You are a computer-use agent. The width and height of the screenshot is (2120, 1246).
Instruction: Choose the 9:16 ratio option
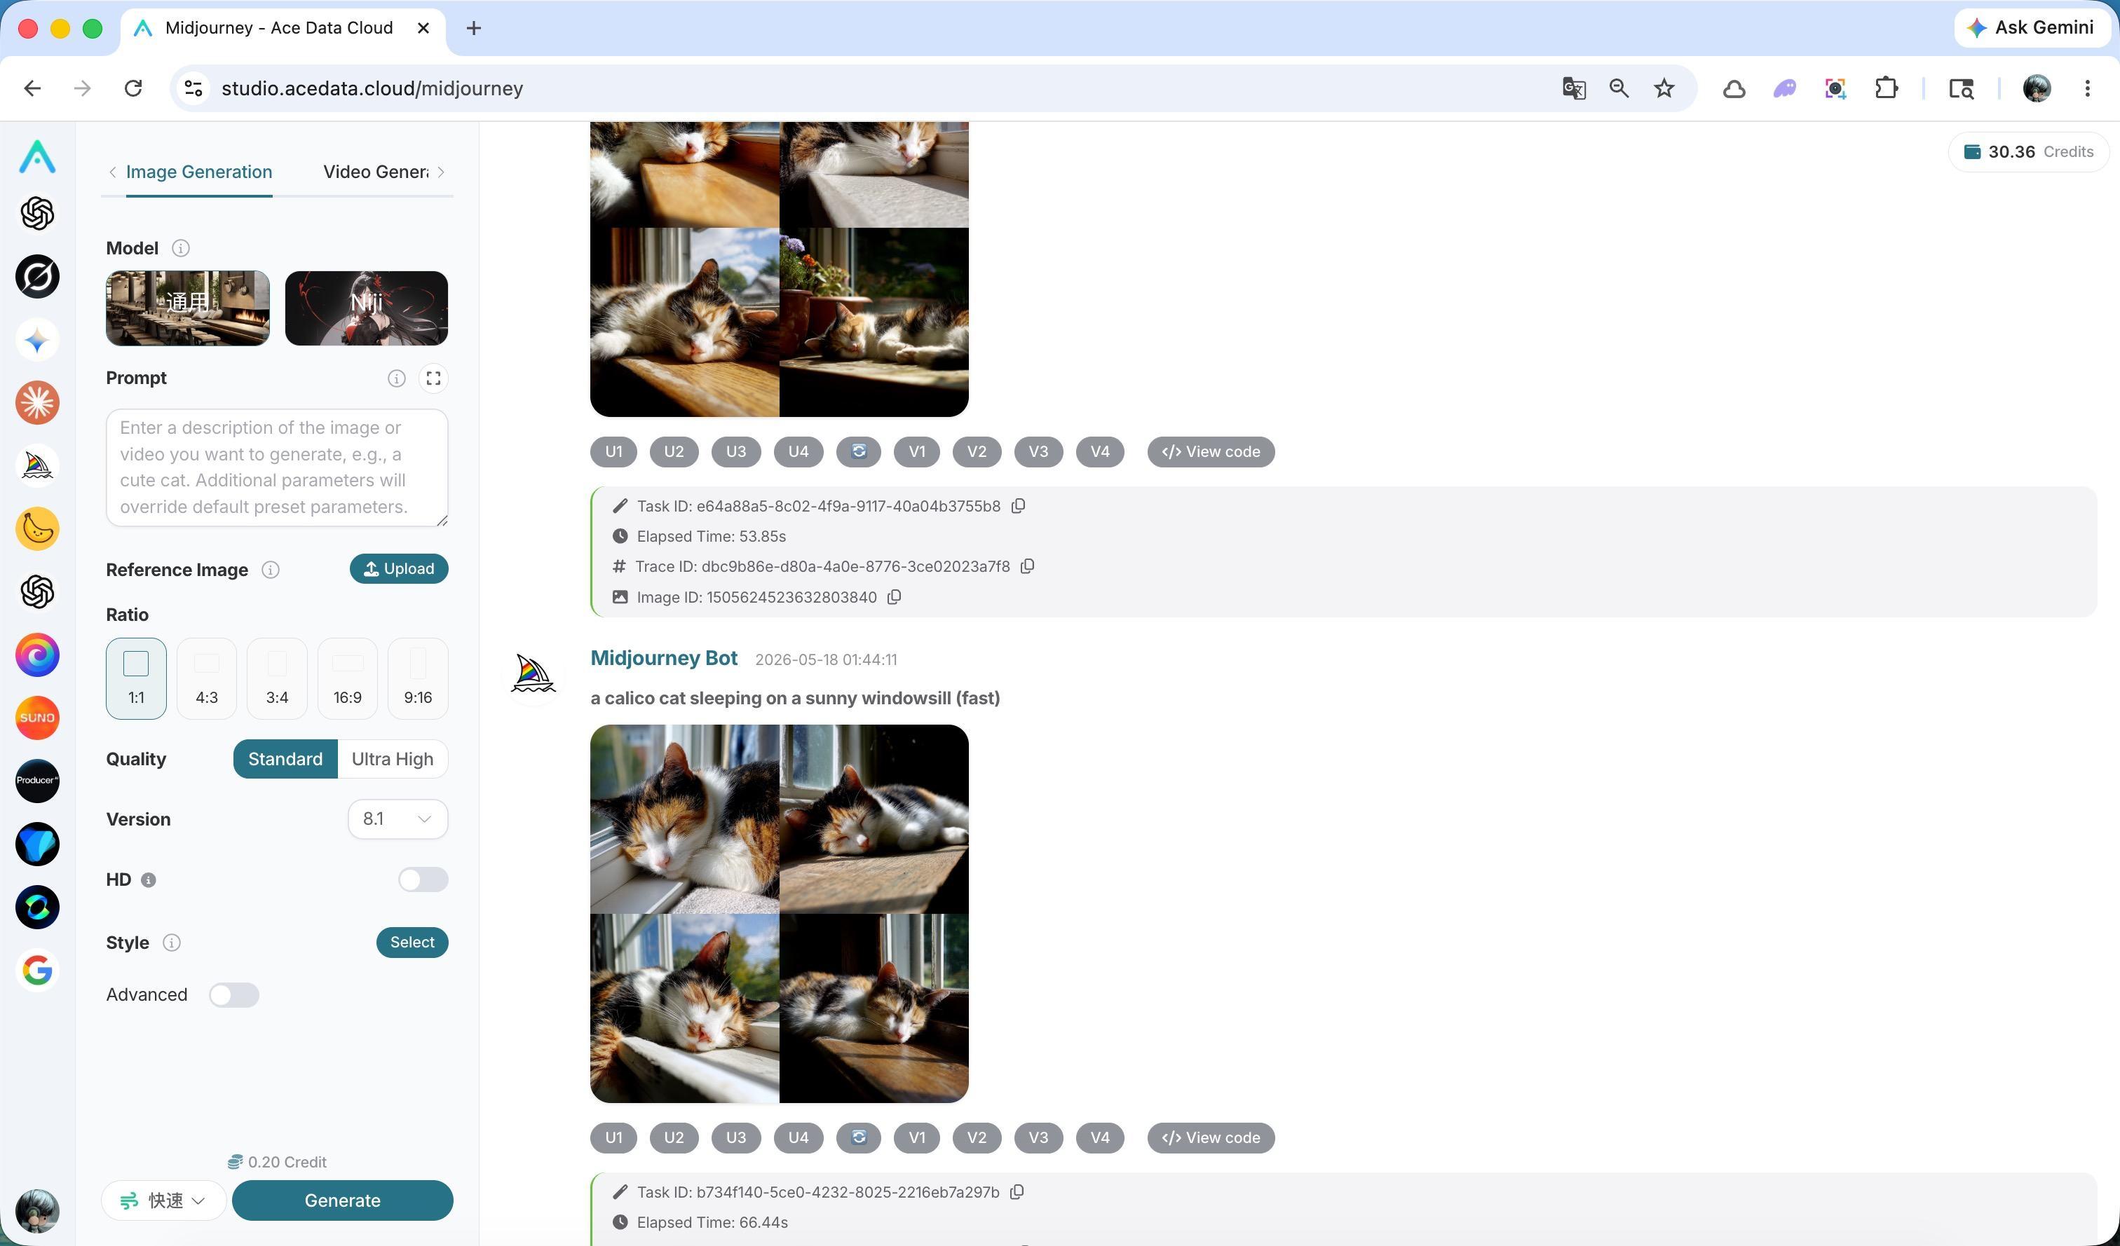pyautogui.click(x=418, y=678)
